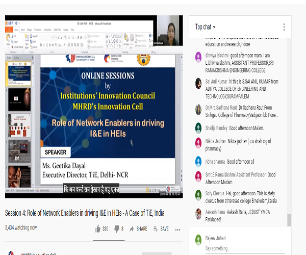Click Shailja Pandey's name in the chat
This screenshot has height=255, width=306.
[x=216, y=128]
